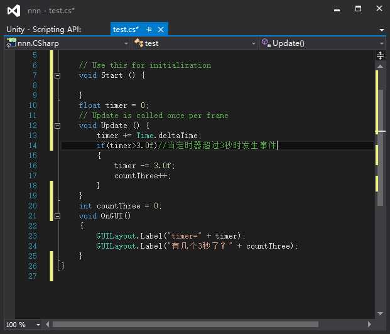The image size is (390, 334).
Task: Click the Visual Studio logo icon
Action: click(x=14, y=11)
